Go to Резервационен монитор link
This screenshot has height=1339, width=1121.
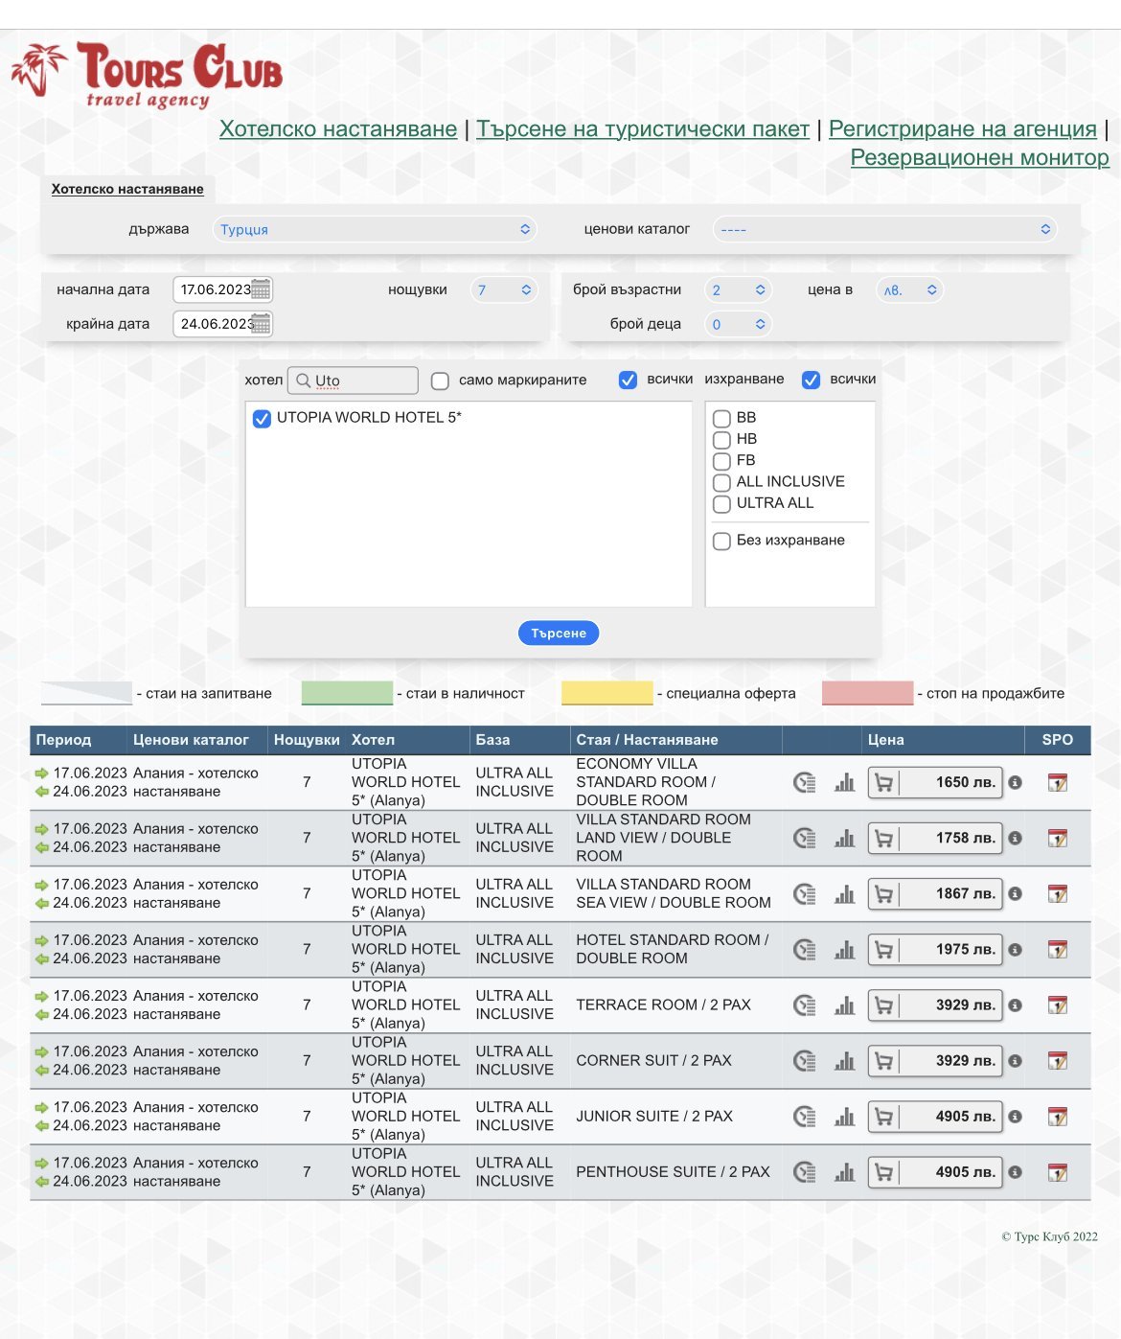[x=979, y=157]
